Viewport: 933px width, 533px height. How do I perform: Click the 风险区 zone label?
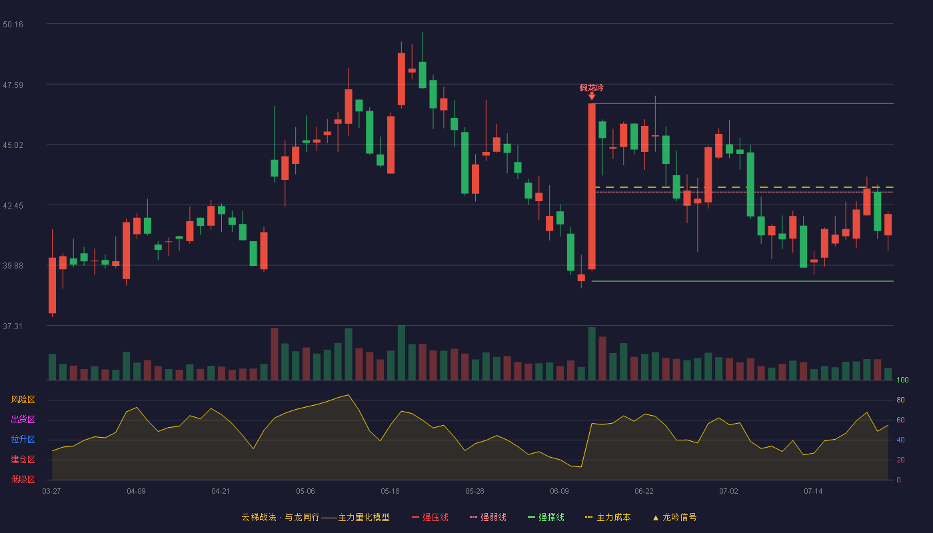(x=23, y=400)
